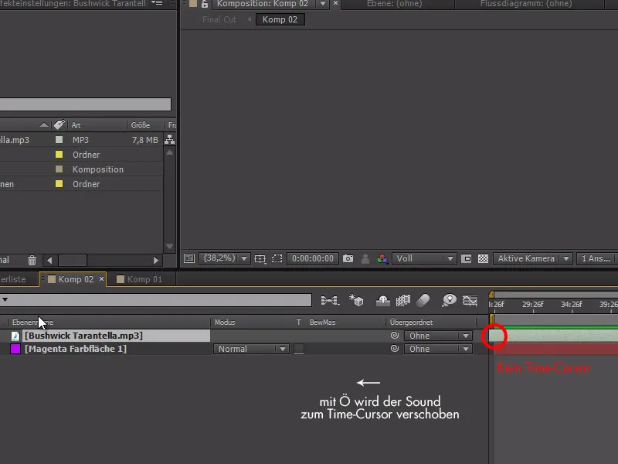
Task: Open the effect settings panel menu
Action: pyautogui.click(x=158, y=3)
